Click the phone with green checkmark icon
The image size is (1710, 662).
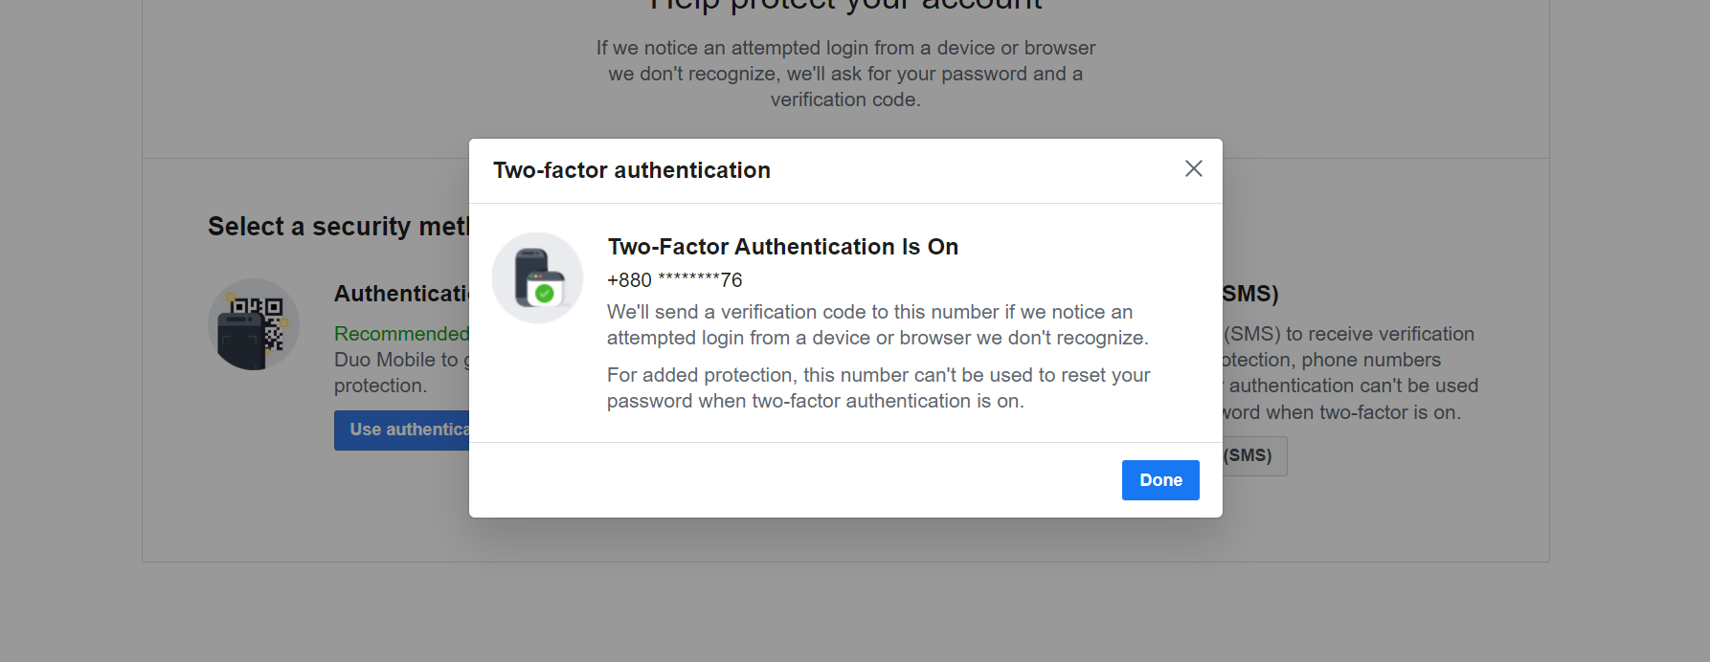pos(538,277)
